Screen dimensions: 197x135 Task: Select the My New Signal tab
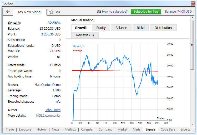[x=29, y=12]
